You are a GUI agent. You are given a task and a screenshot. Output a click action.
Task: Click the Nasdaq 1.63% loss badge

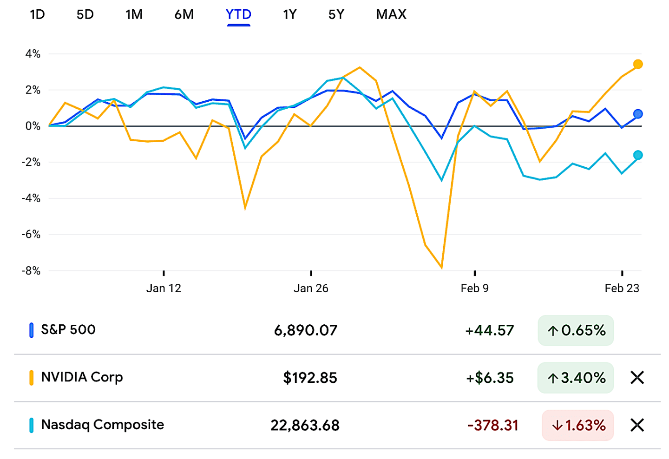577,425
